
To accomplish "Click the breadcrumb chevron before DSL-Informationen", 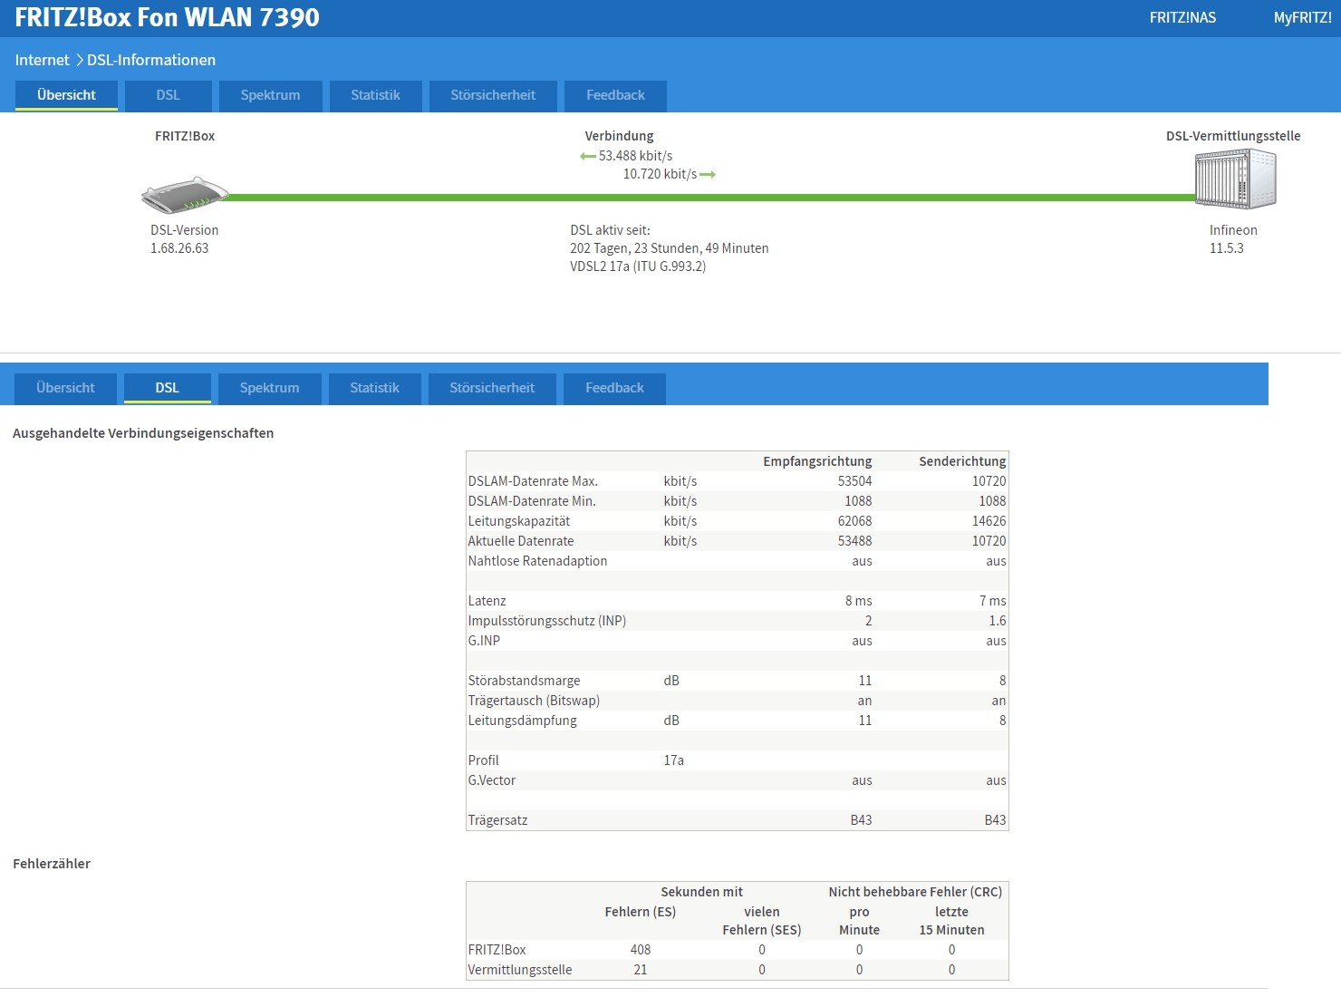I will [79, 60].
